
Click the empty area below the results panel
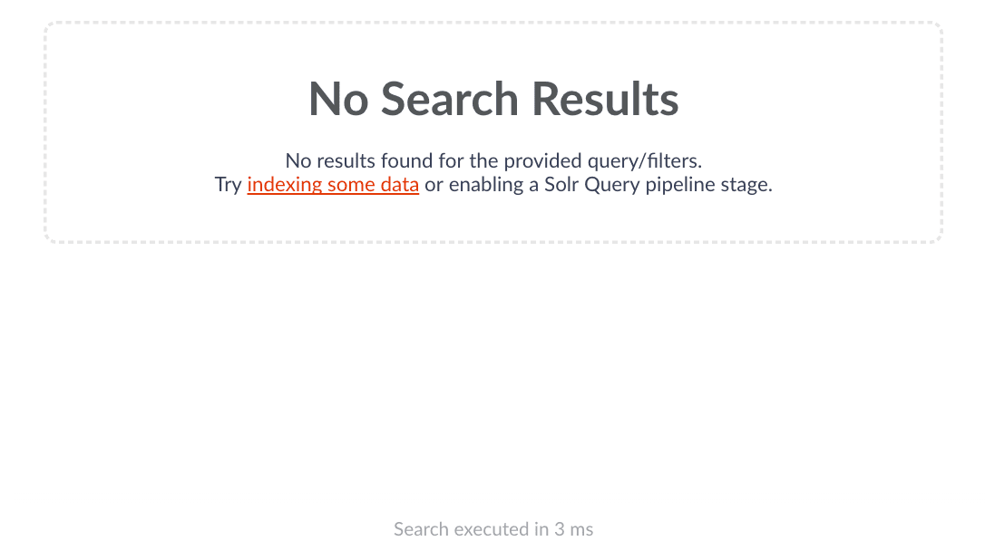coord(493,362)
